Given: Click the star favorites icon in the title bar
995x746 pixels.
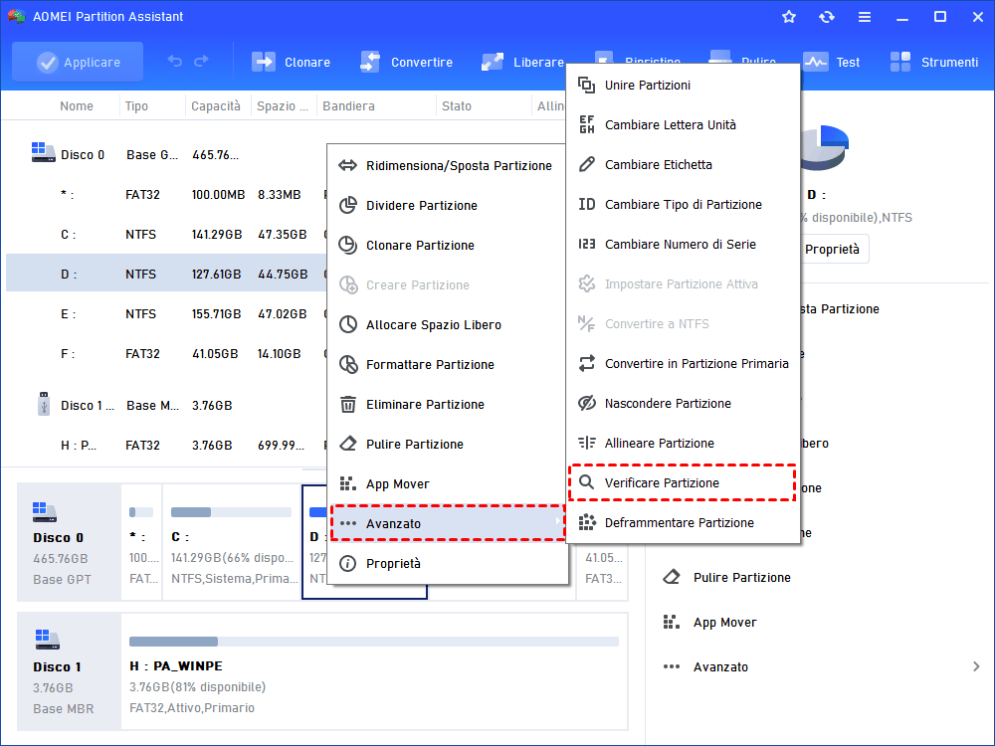Looking at the screenshot, I should click(789, 17).
